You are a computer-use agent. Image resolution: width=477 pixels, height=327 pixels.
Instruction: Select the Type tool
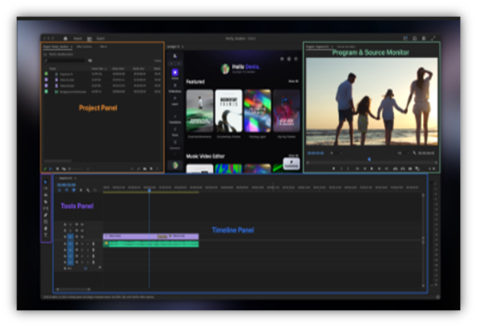click(x=46, y=235)
